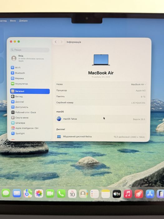Viewport: 164px width, 219px height.
Task: Click the MacBook Air laptop image
Action: [101, 60]
